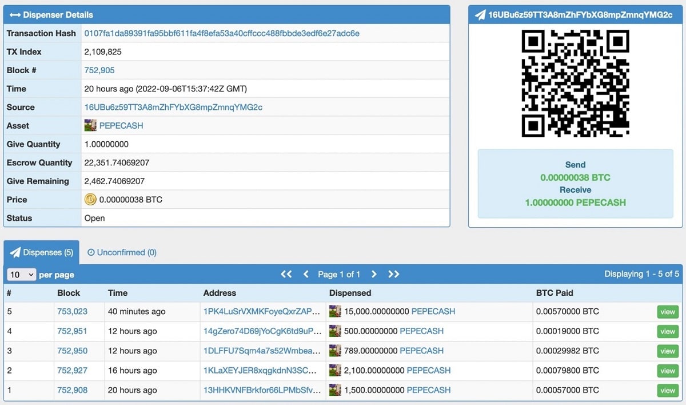This screenshot has height=405, width=686.
Task: Open address 1DLFFU7Sqm4a7s52Wmbea... link
Action: (262, 351)
